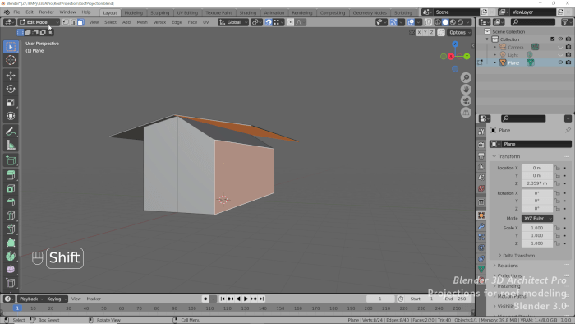Select the Measure tool
The height and width of the screenshot is (324, 575).
[11, 145]
